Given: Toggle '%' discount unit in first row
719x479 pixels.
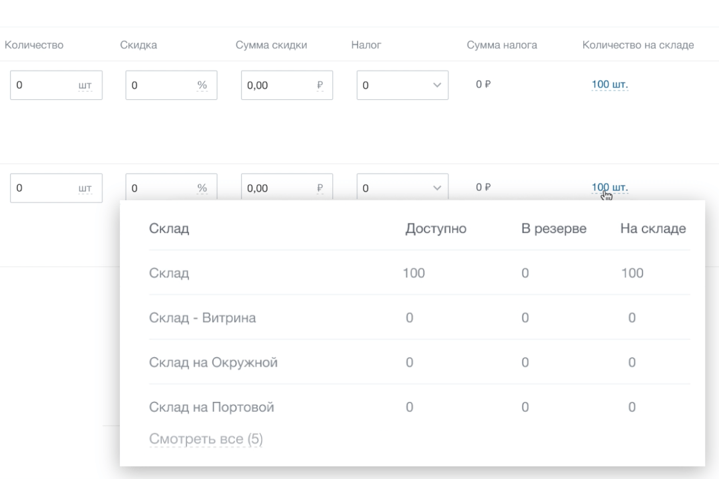Looking at the screenshot, I should tap(202, 86).
